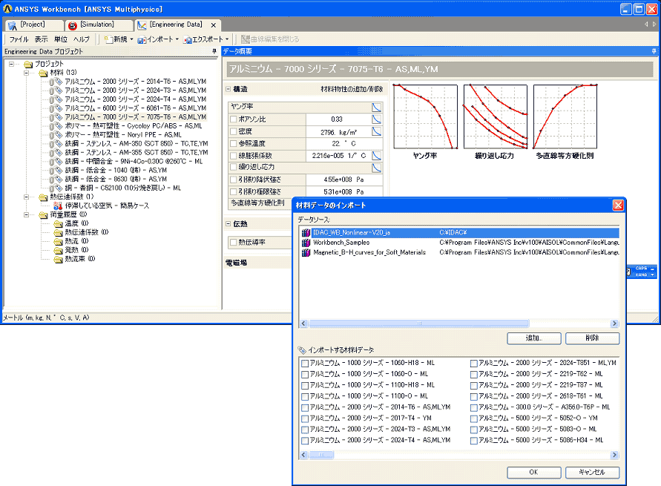Click the material list horizontal scrollbar thumb
The height and width of the screenshot is (486, 661).
coord(321,456)
